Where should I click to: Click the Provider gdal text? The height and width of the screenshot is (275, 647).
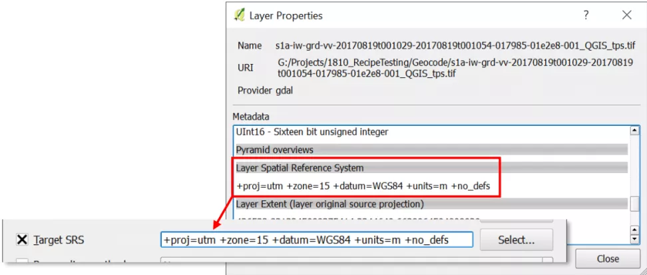(266, 91)
